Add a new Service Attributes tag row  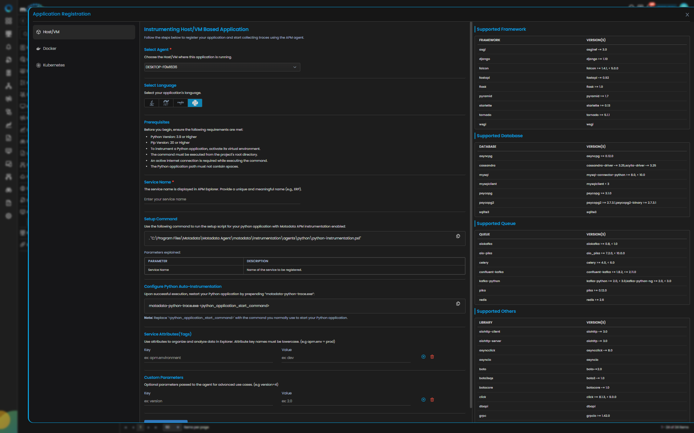[x=423, y=357]
